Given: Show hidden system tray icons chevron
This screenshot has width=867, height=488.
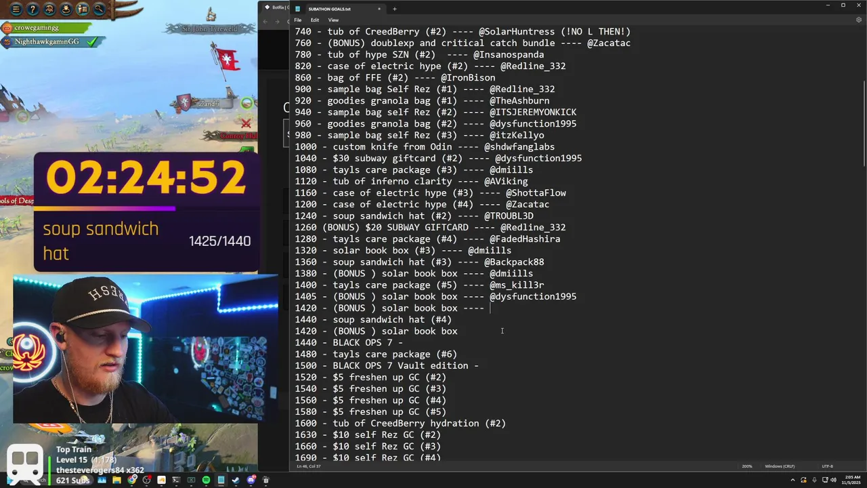Looking at the screenshot, I should coord(792,480).
